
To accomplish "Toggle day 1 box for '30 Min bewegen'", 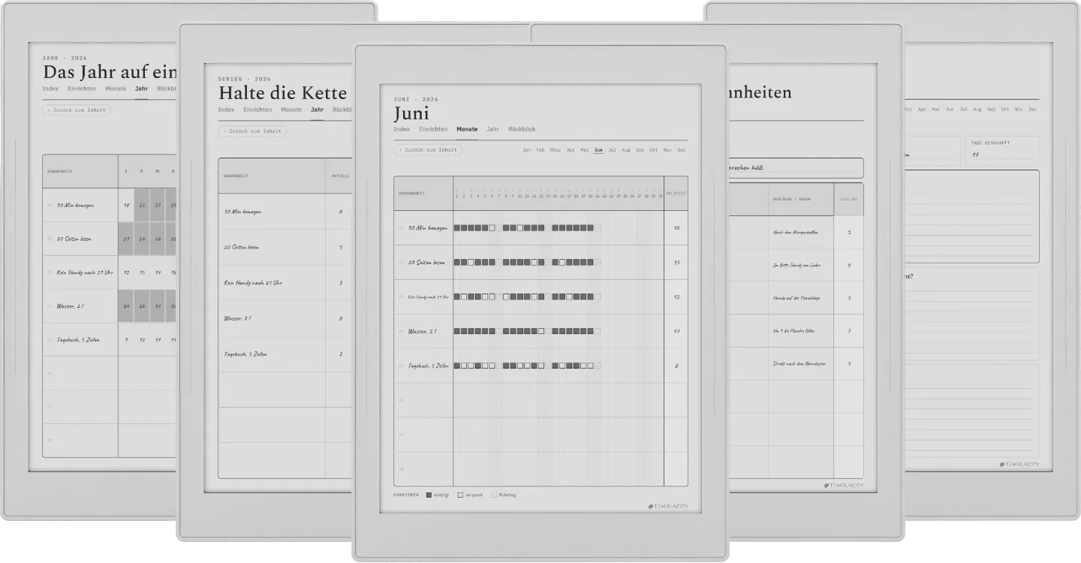I will [457, 227].
